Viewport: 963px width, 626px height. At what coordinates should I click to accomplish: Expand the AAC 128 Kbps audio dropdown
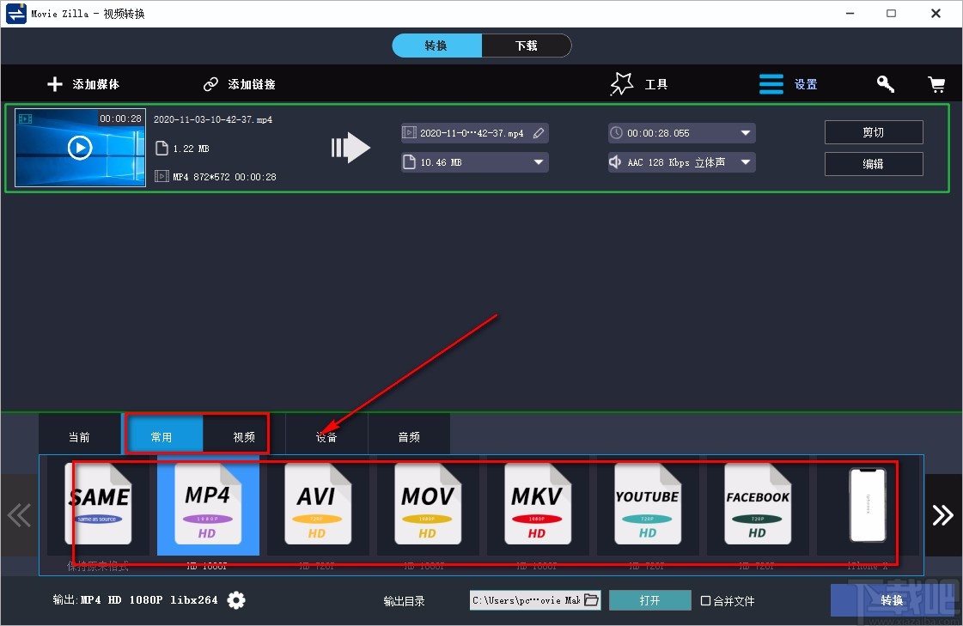click(x=744, y=161)
